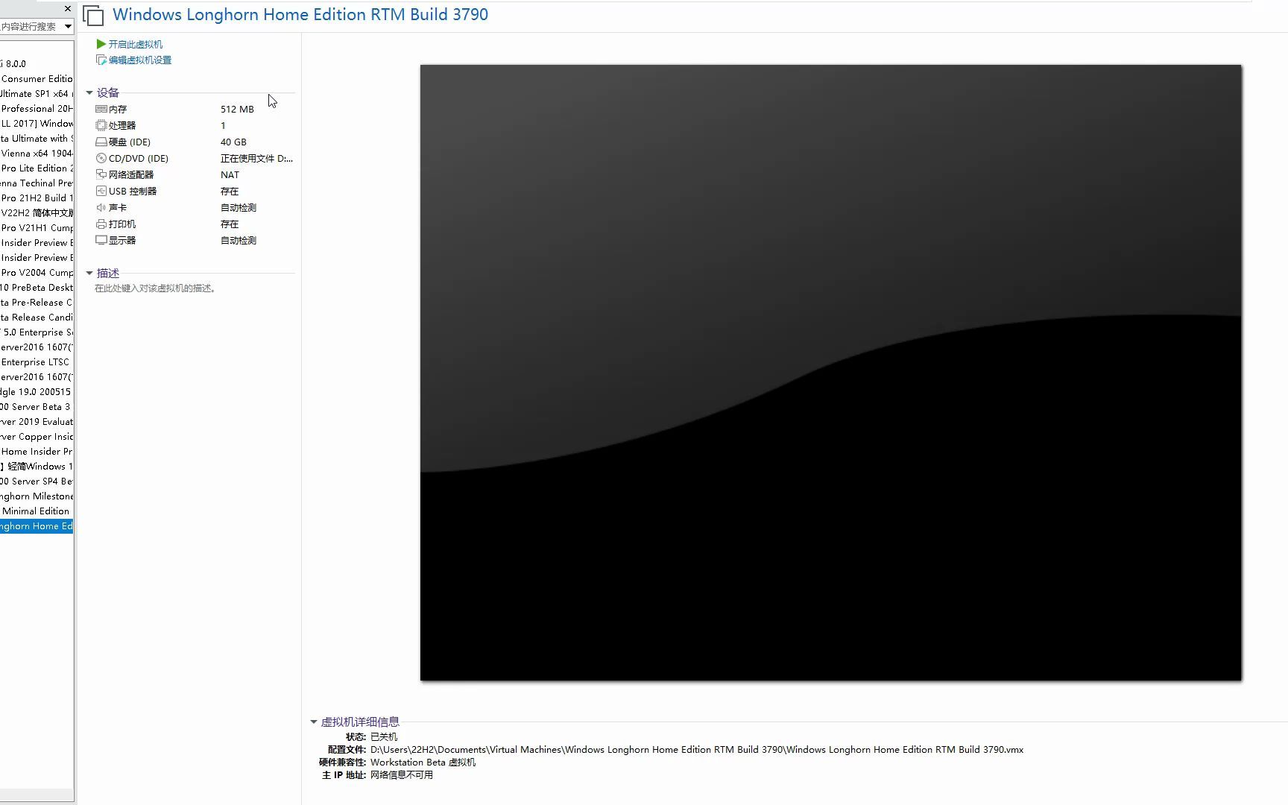Select the Pro V21H1 library item
Image resolution: width=1288 pixels, height=805 pixels.
[37, 228]
